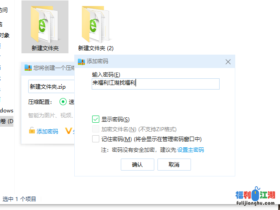280x210 pixels.
Task: Click the 确认 button
Action: click(137, 164)
